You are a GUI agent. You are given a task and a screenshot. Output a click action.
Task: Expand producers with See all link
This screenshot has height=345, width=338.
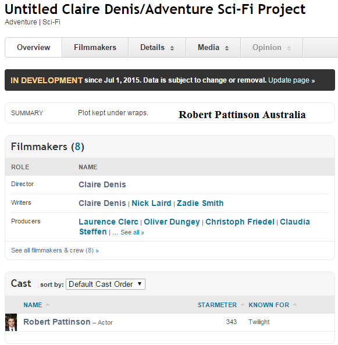132,232
